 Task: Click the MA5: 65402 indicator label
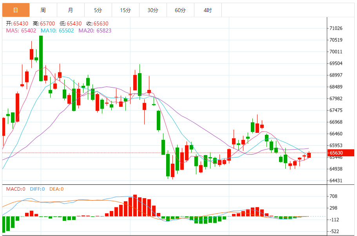[x=21, y=30]
